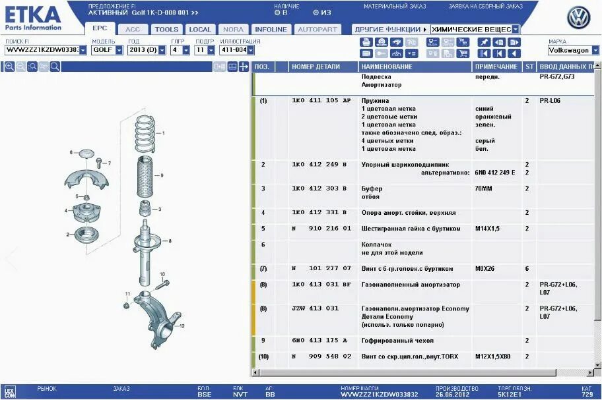
Task: Click the double-cart transfer icon above shopping cart
Action: [x=463, y=42]
